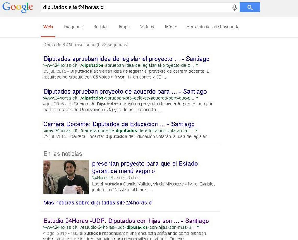The height and width of the screenshot is (240, 298).
Task: Open result 'Estudio 24Horas -UDP: Diputados con hijas son'
Action: coord(126,221)
